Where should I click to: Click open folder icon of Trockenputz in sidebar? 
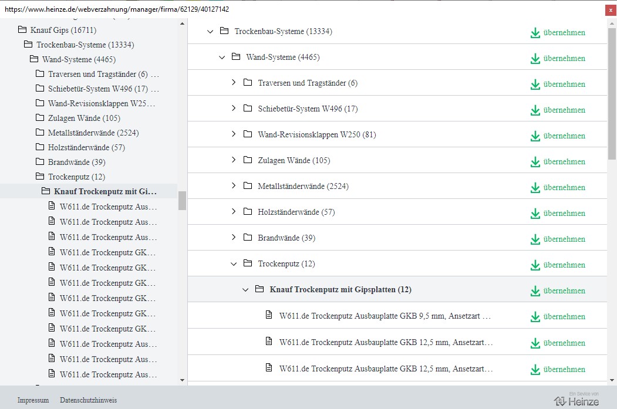click(40, 176)
